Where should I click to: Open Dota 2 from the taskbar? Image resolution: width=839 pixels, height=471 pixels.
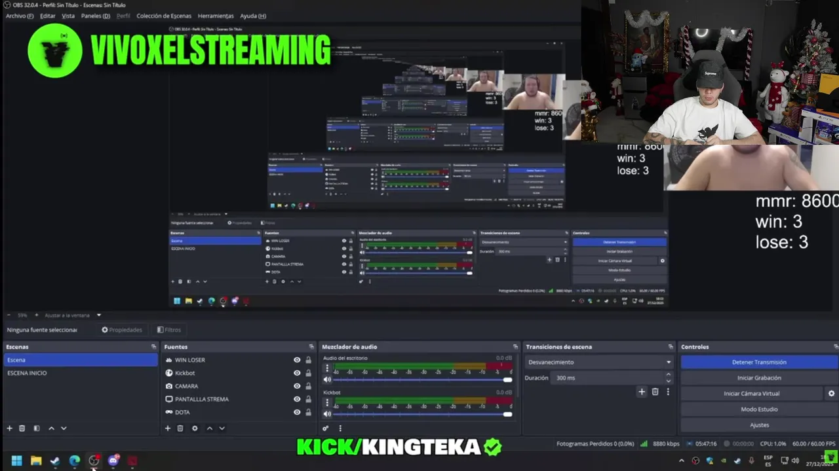132,461
